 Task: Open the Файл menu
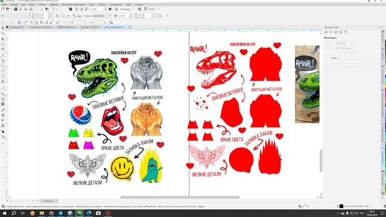pyautogui.click(x=4, y=4)
